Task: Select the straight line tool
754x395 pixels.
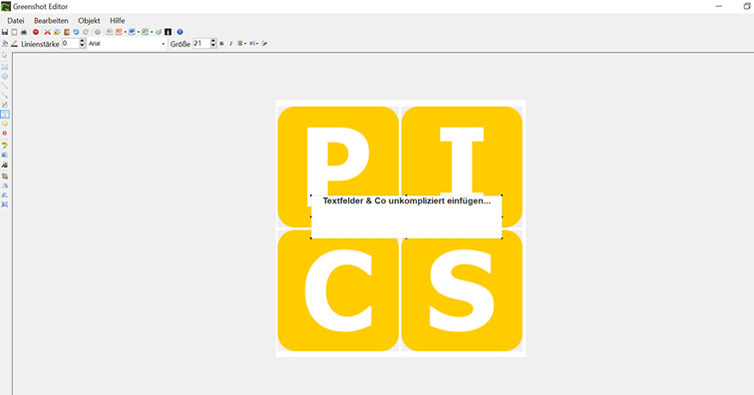Action: (x=5, y=86)
